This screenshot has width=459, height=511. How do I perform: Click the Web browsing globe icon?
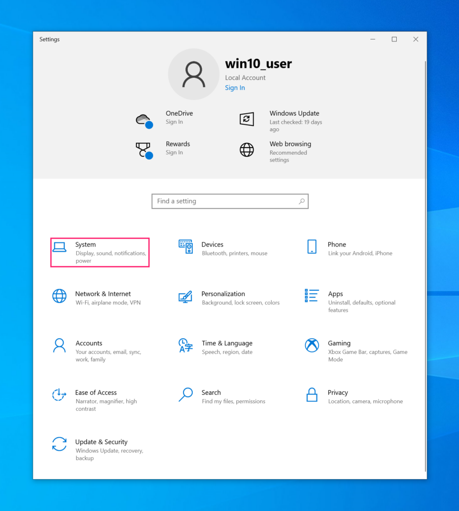[x=247, y=150]
